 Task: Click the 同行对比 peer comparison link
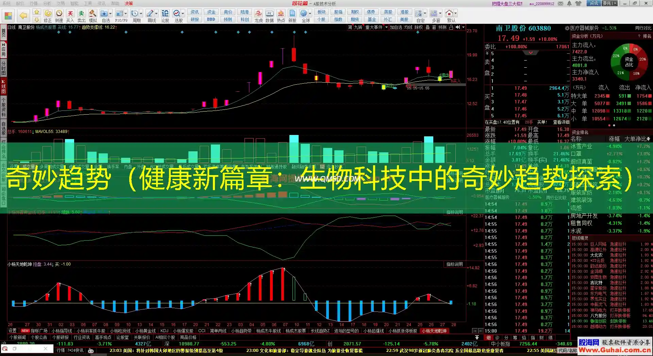643,28
